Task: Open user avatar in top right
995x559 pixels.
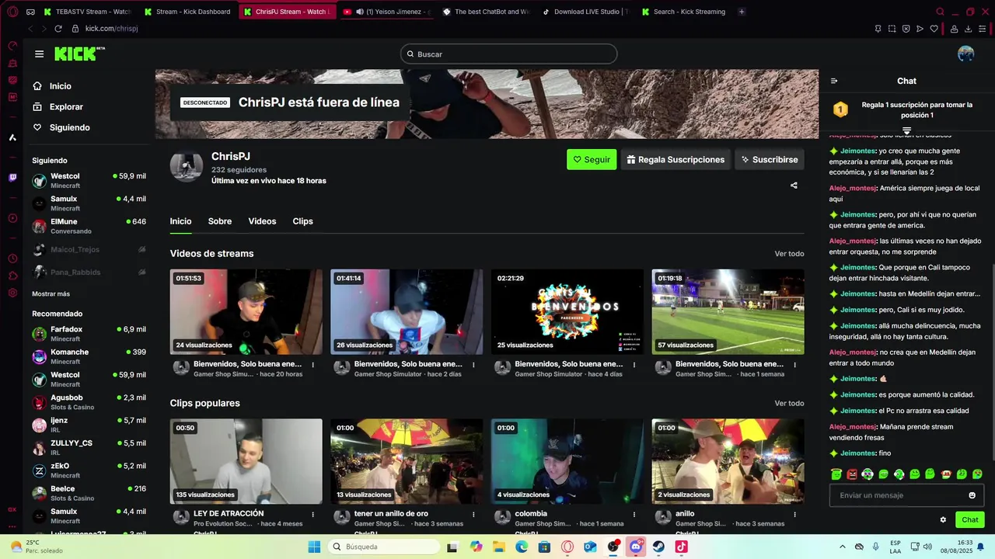Action: point(966,54)
